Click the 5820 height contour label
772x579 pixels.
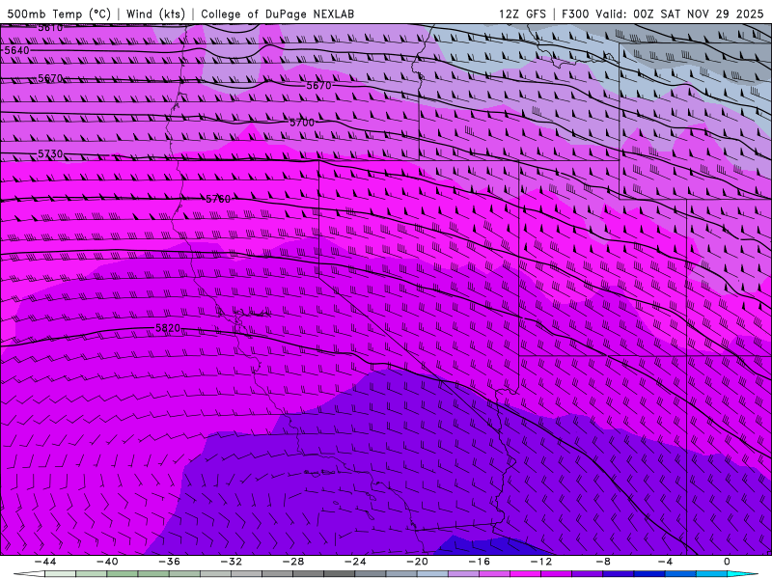[168, 328]
